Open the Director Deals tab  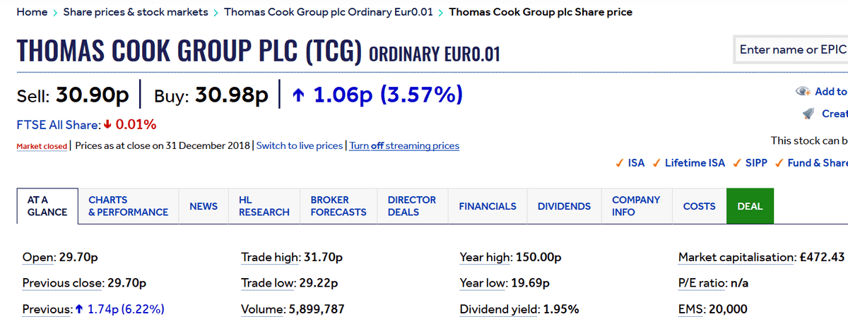coord(412,206)
